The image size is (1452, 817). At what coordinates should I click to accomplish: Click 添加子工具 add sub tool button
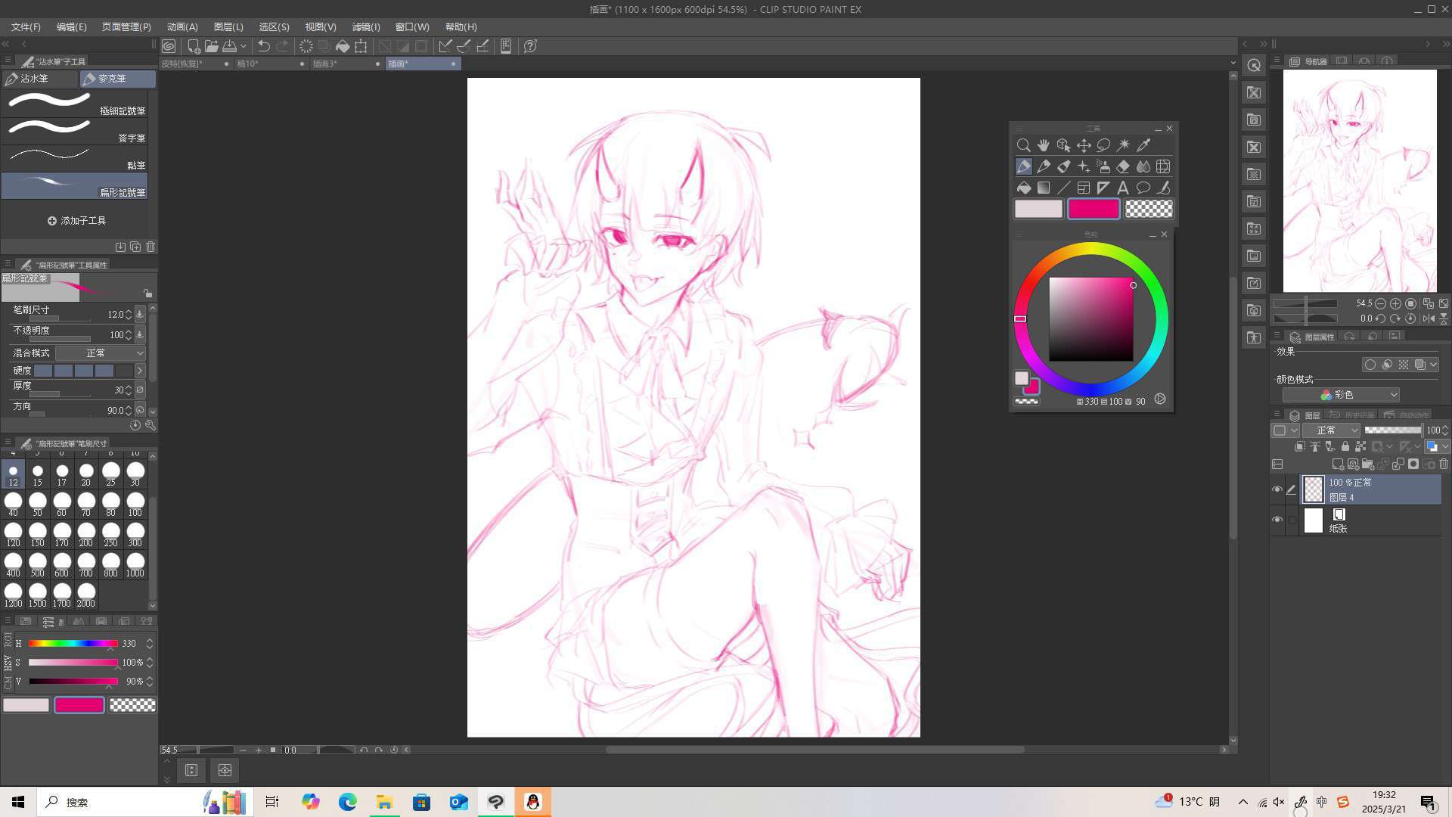click(76, 221)
